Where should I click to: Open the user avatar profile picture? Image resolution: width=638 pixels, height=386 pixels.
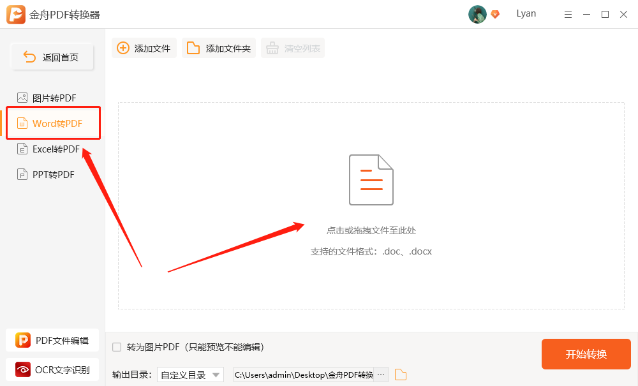click(x=477, y=15)
